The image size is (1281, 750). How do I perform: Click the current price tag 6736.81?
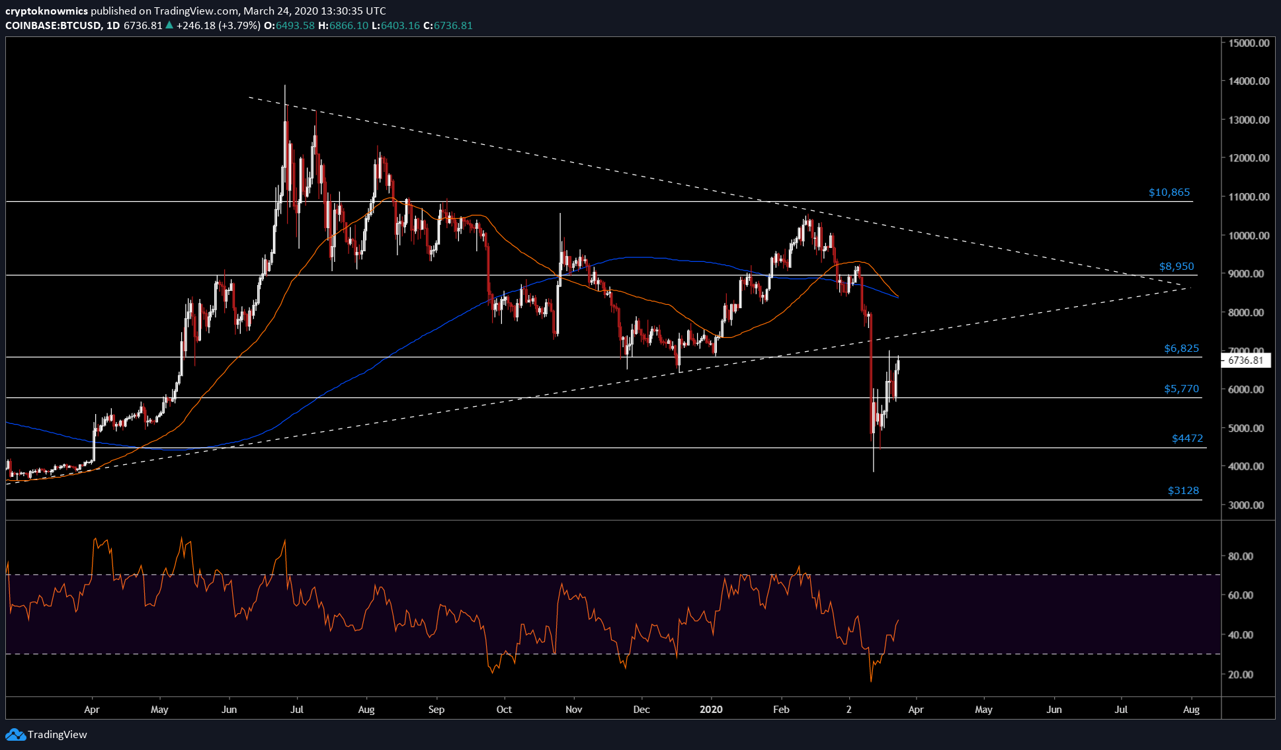point(1245,360)
